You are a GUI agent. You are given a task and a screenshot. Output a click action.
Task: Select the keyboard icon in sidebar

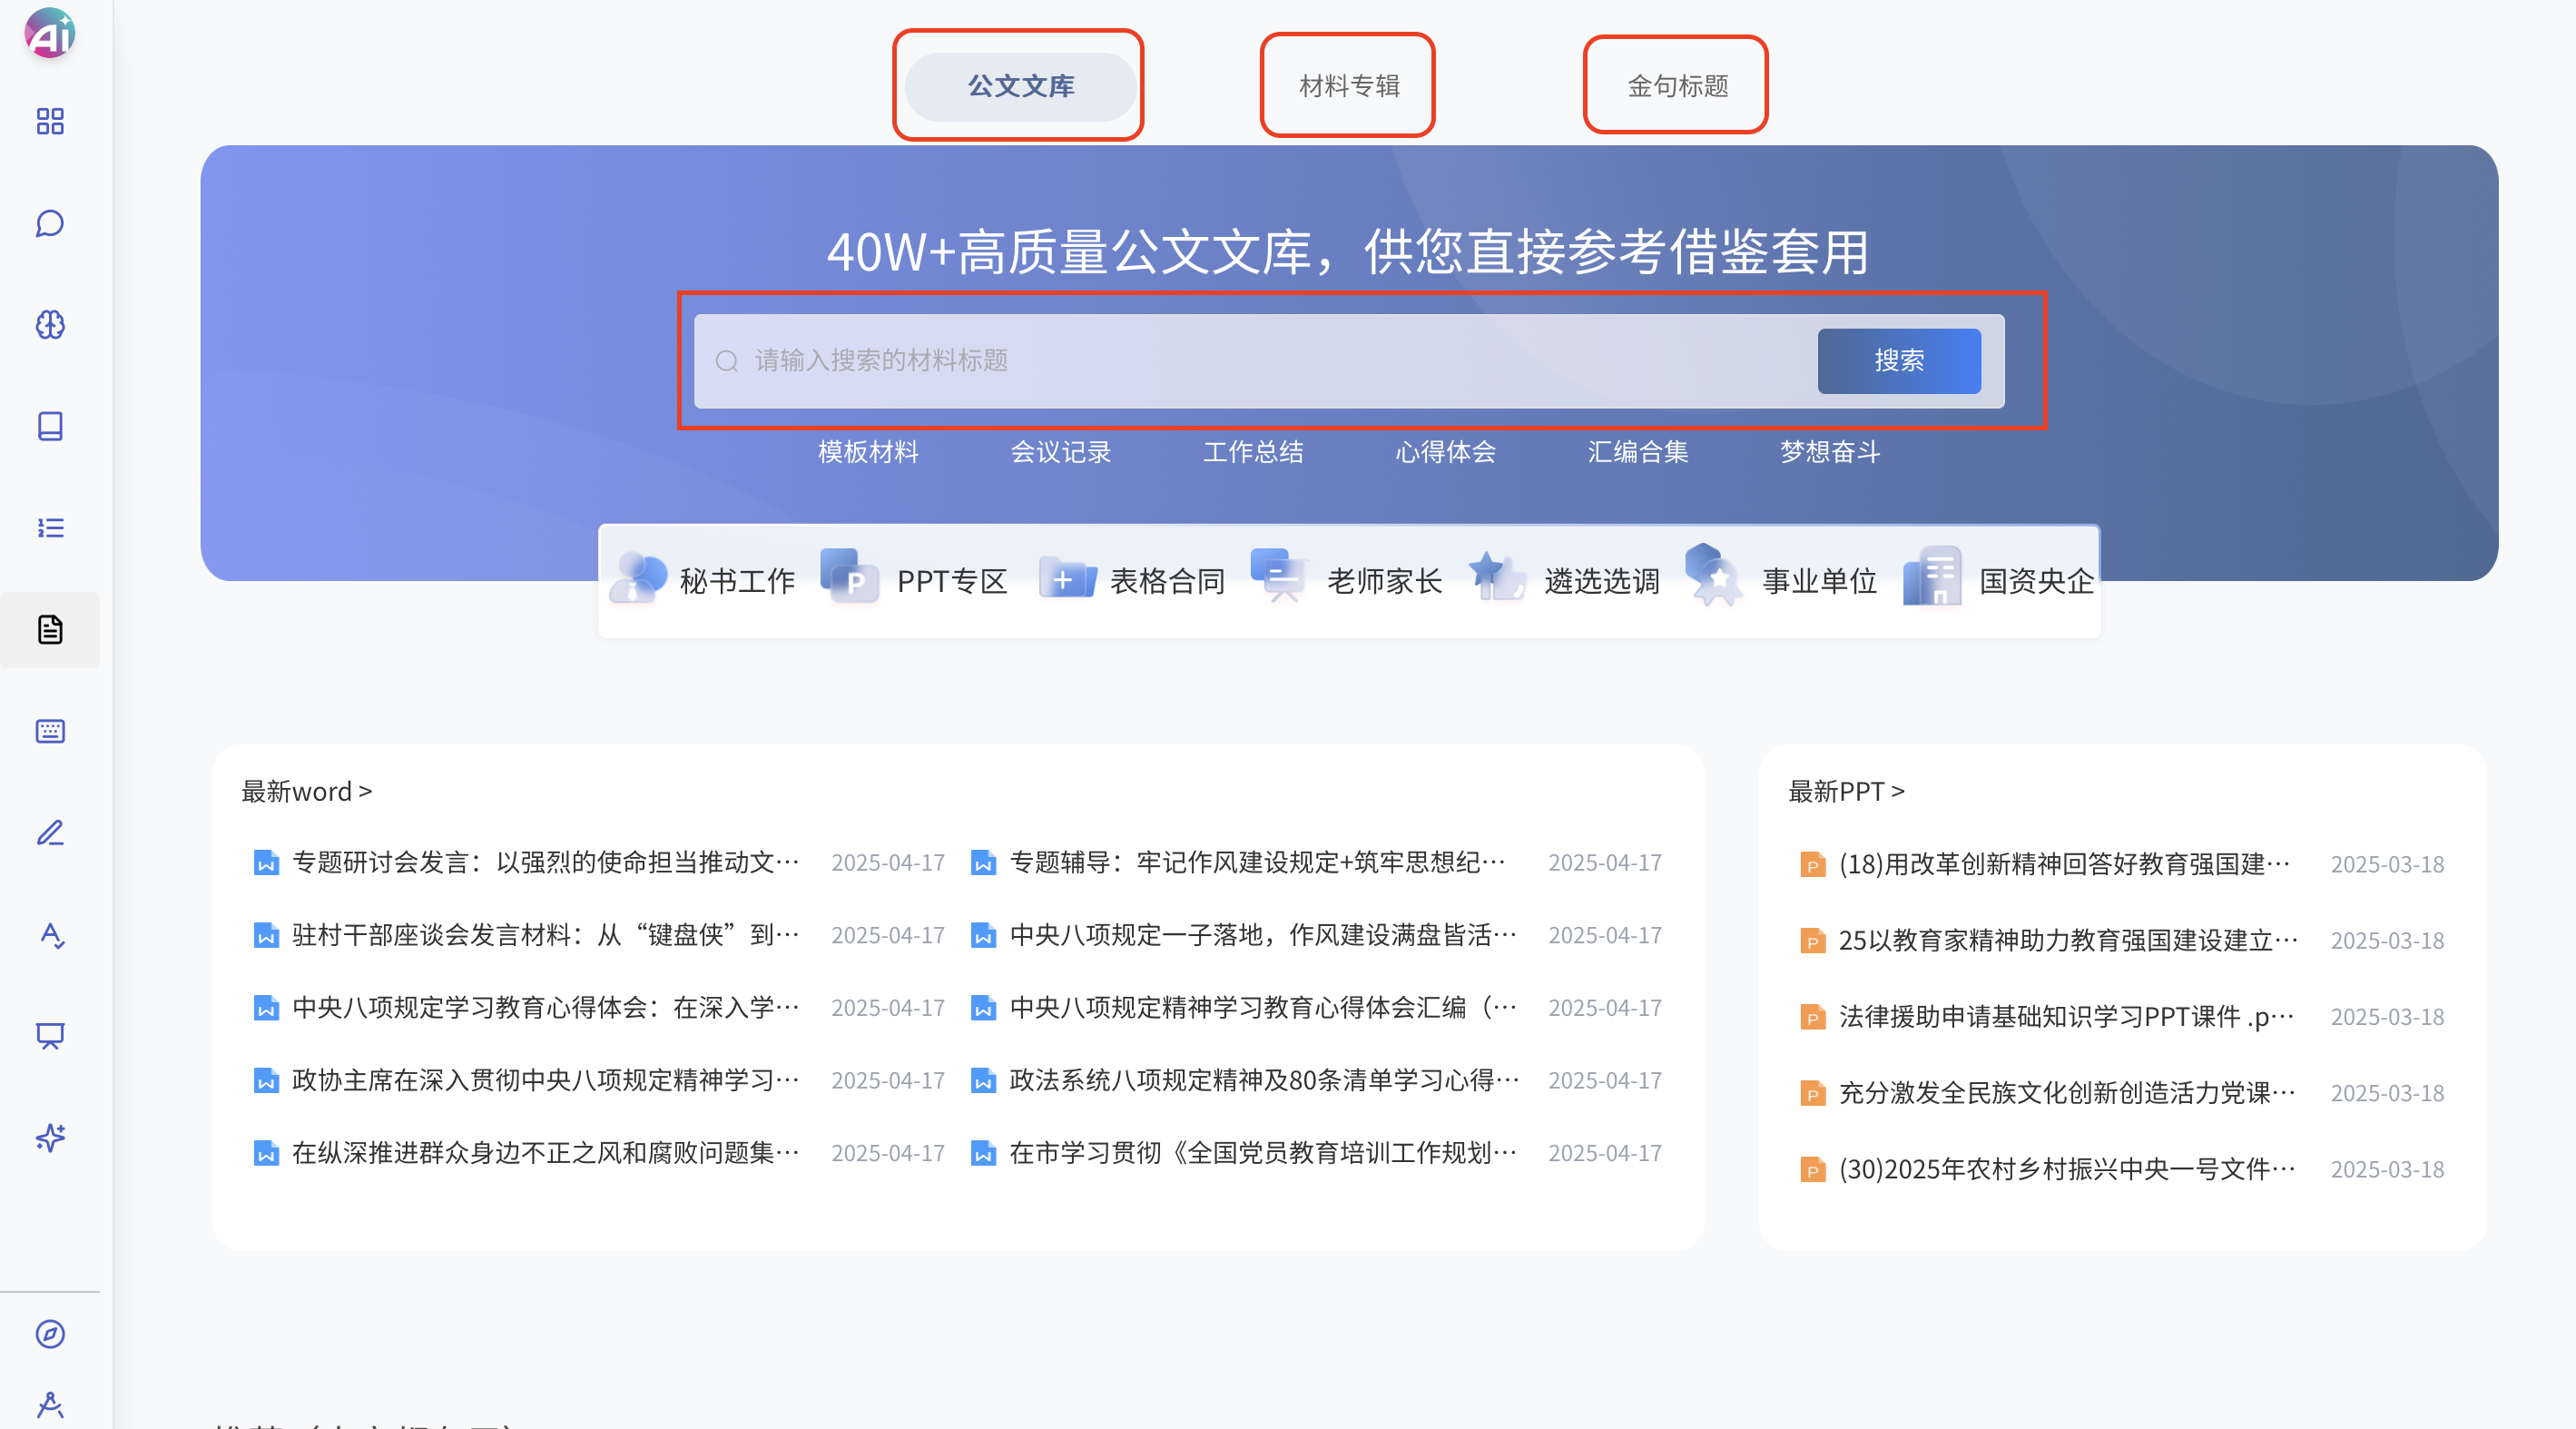click(50, 731)
